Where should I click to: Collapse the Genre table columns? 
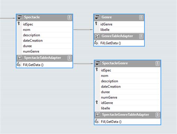[141, 17]
